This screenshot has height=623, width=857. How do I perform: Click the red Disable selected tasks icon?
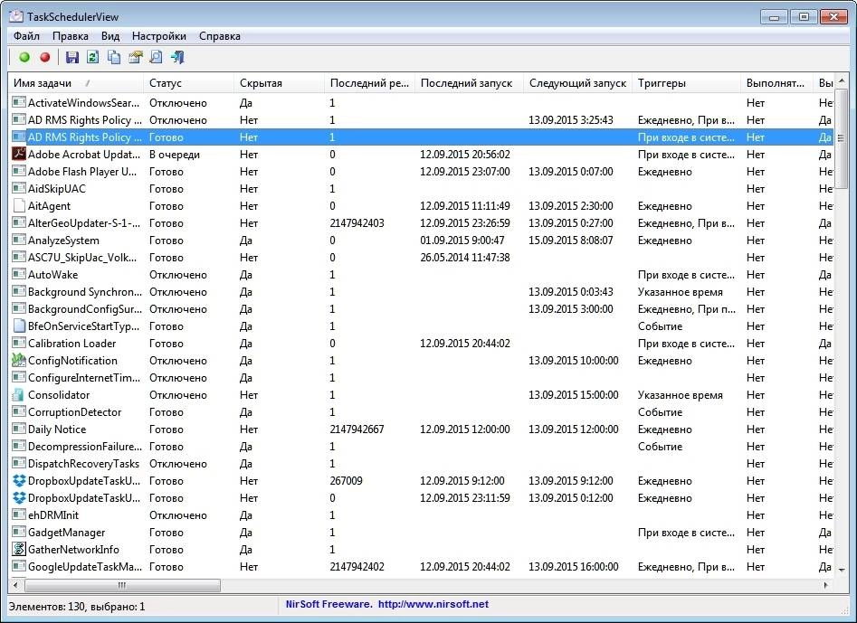point(45,57)
